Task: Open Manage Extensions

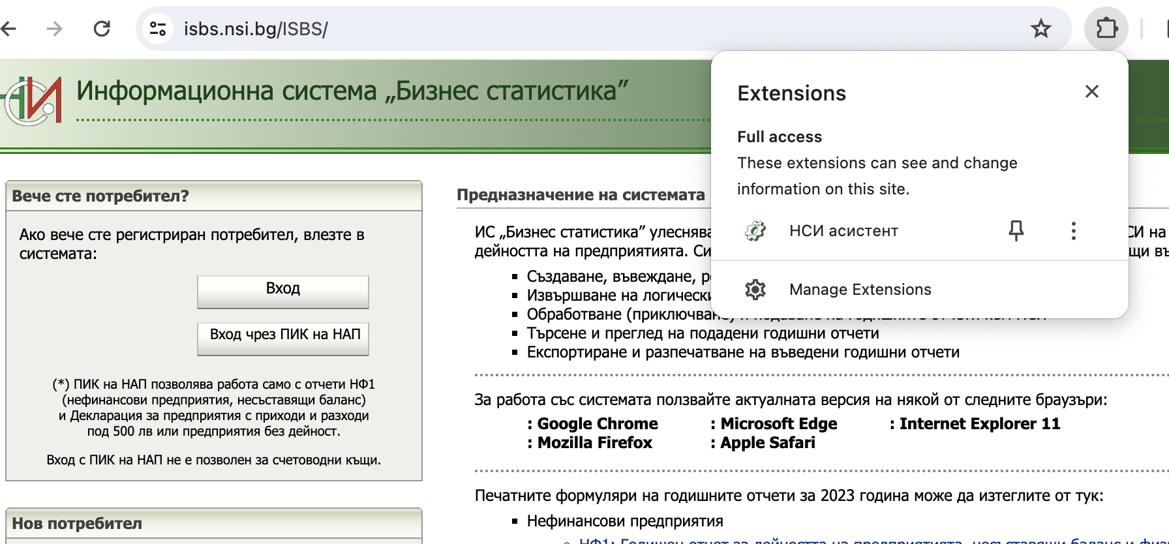Action: coord(920,290)
